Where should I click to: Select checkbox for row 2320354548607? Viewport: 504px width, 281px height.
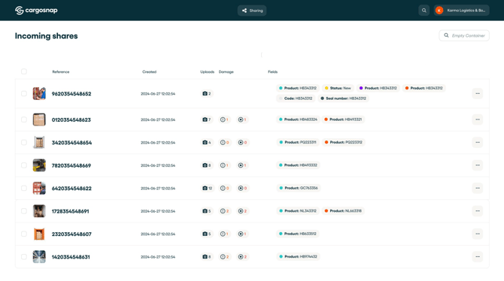click(24, 234)
